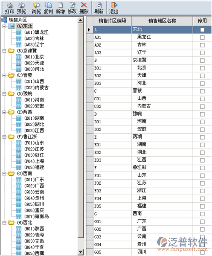Select (D)豫皖 tree label

[25, 94]
